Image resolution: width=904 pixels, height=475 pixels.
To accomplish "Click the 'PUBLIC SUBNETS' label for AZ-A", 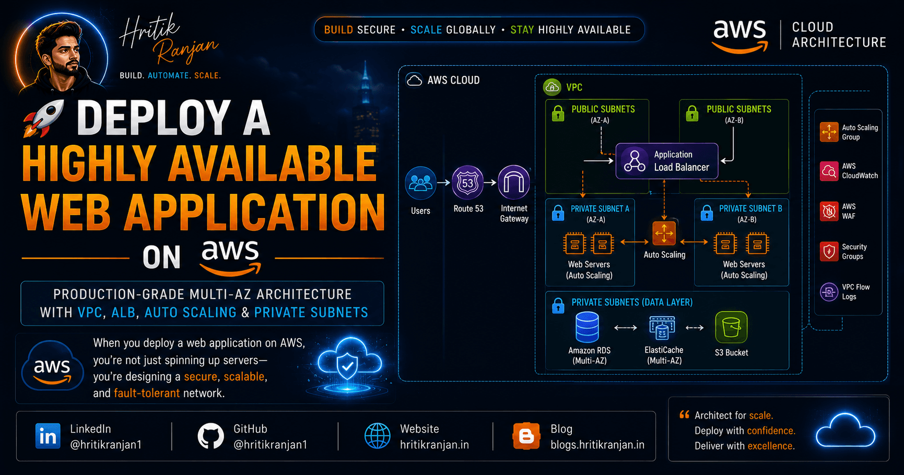I will [x=603, y=109].
